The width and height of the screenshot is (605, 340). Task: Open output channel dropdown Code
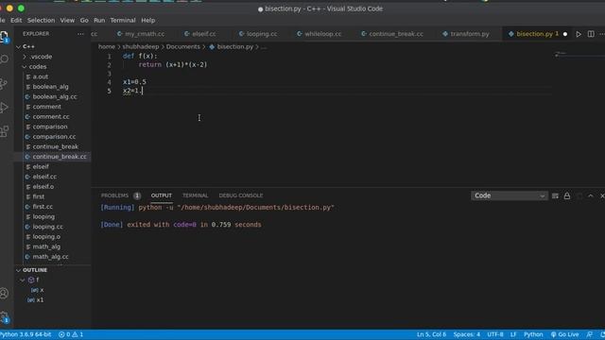pos(509,195)
